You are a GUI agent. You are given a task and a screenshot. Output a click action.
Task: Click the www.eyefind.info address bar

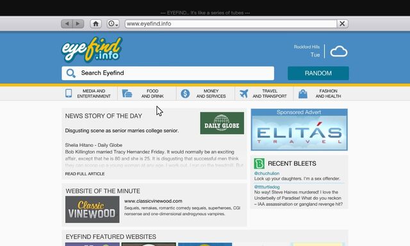pyautogui.click(x=231, y=24)
